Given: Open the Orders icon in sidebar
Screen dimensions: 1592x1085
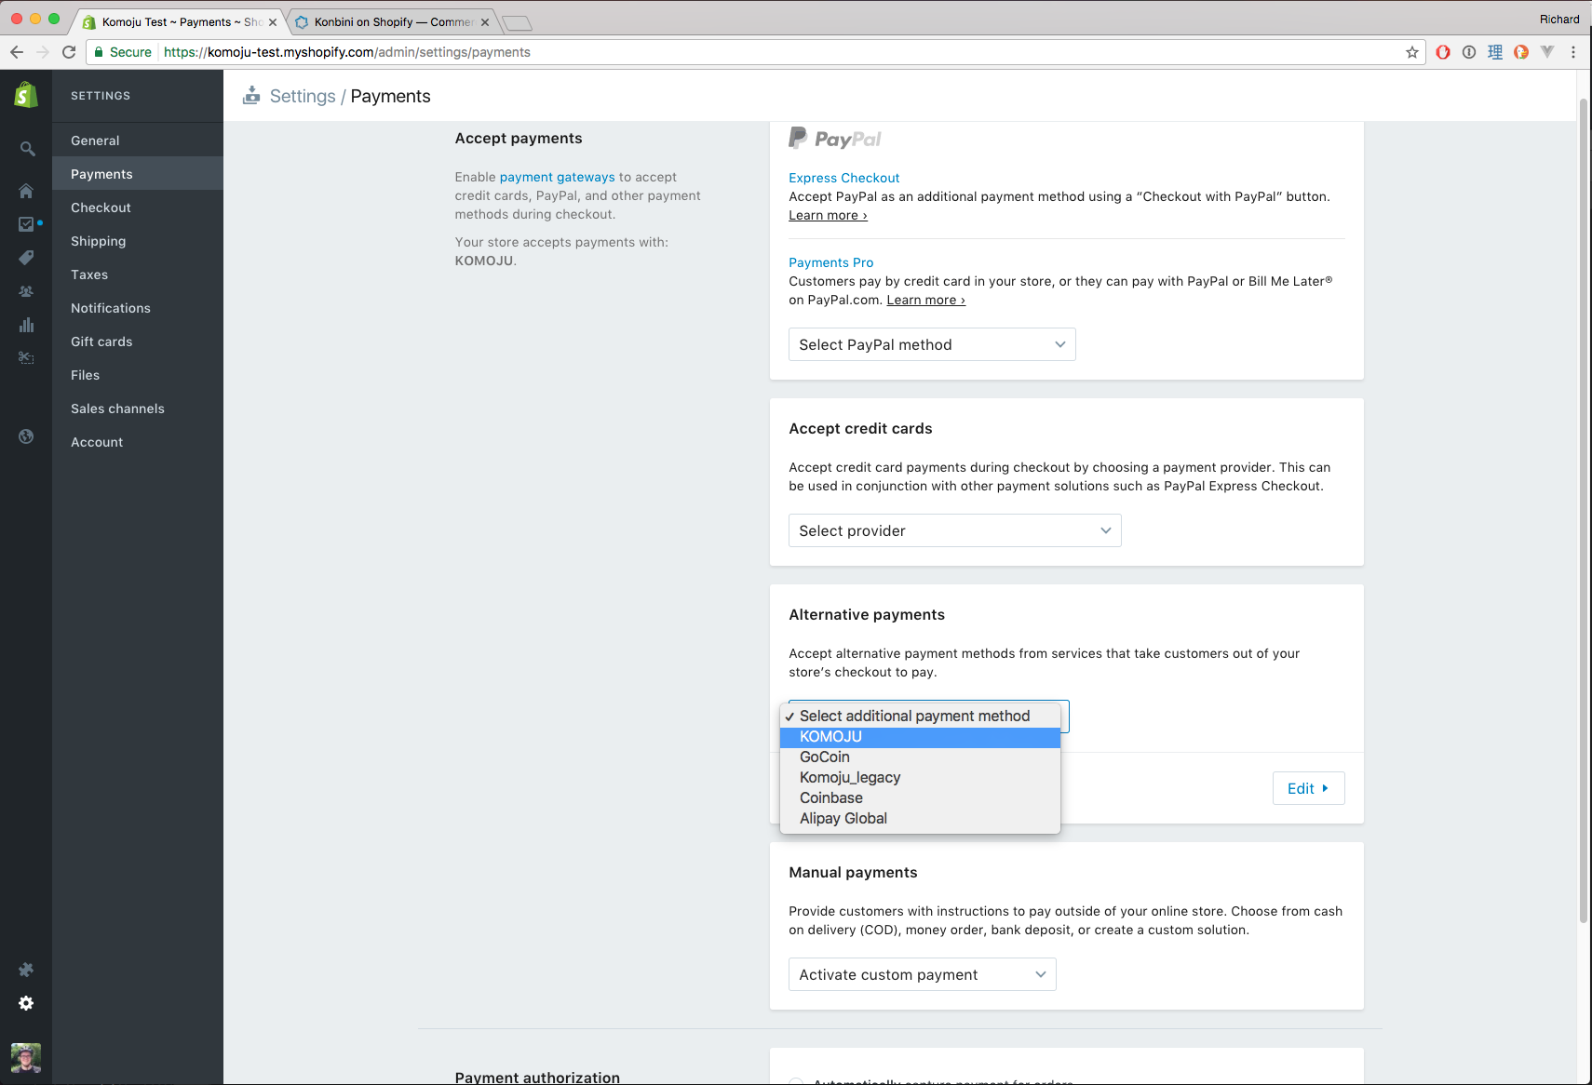Looking at the screenshot, I should coord(26,224).
